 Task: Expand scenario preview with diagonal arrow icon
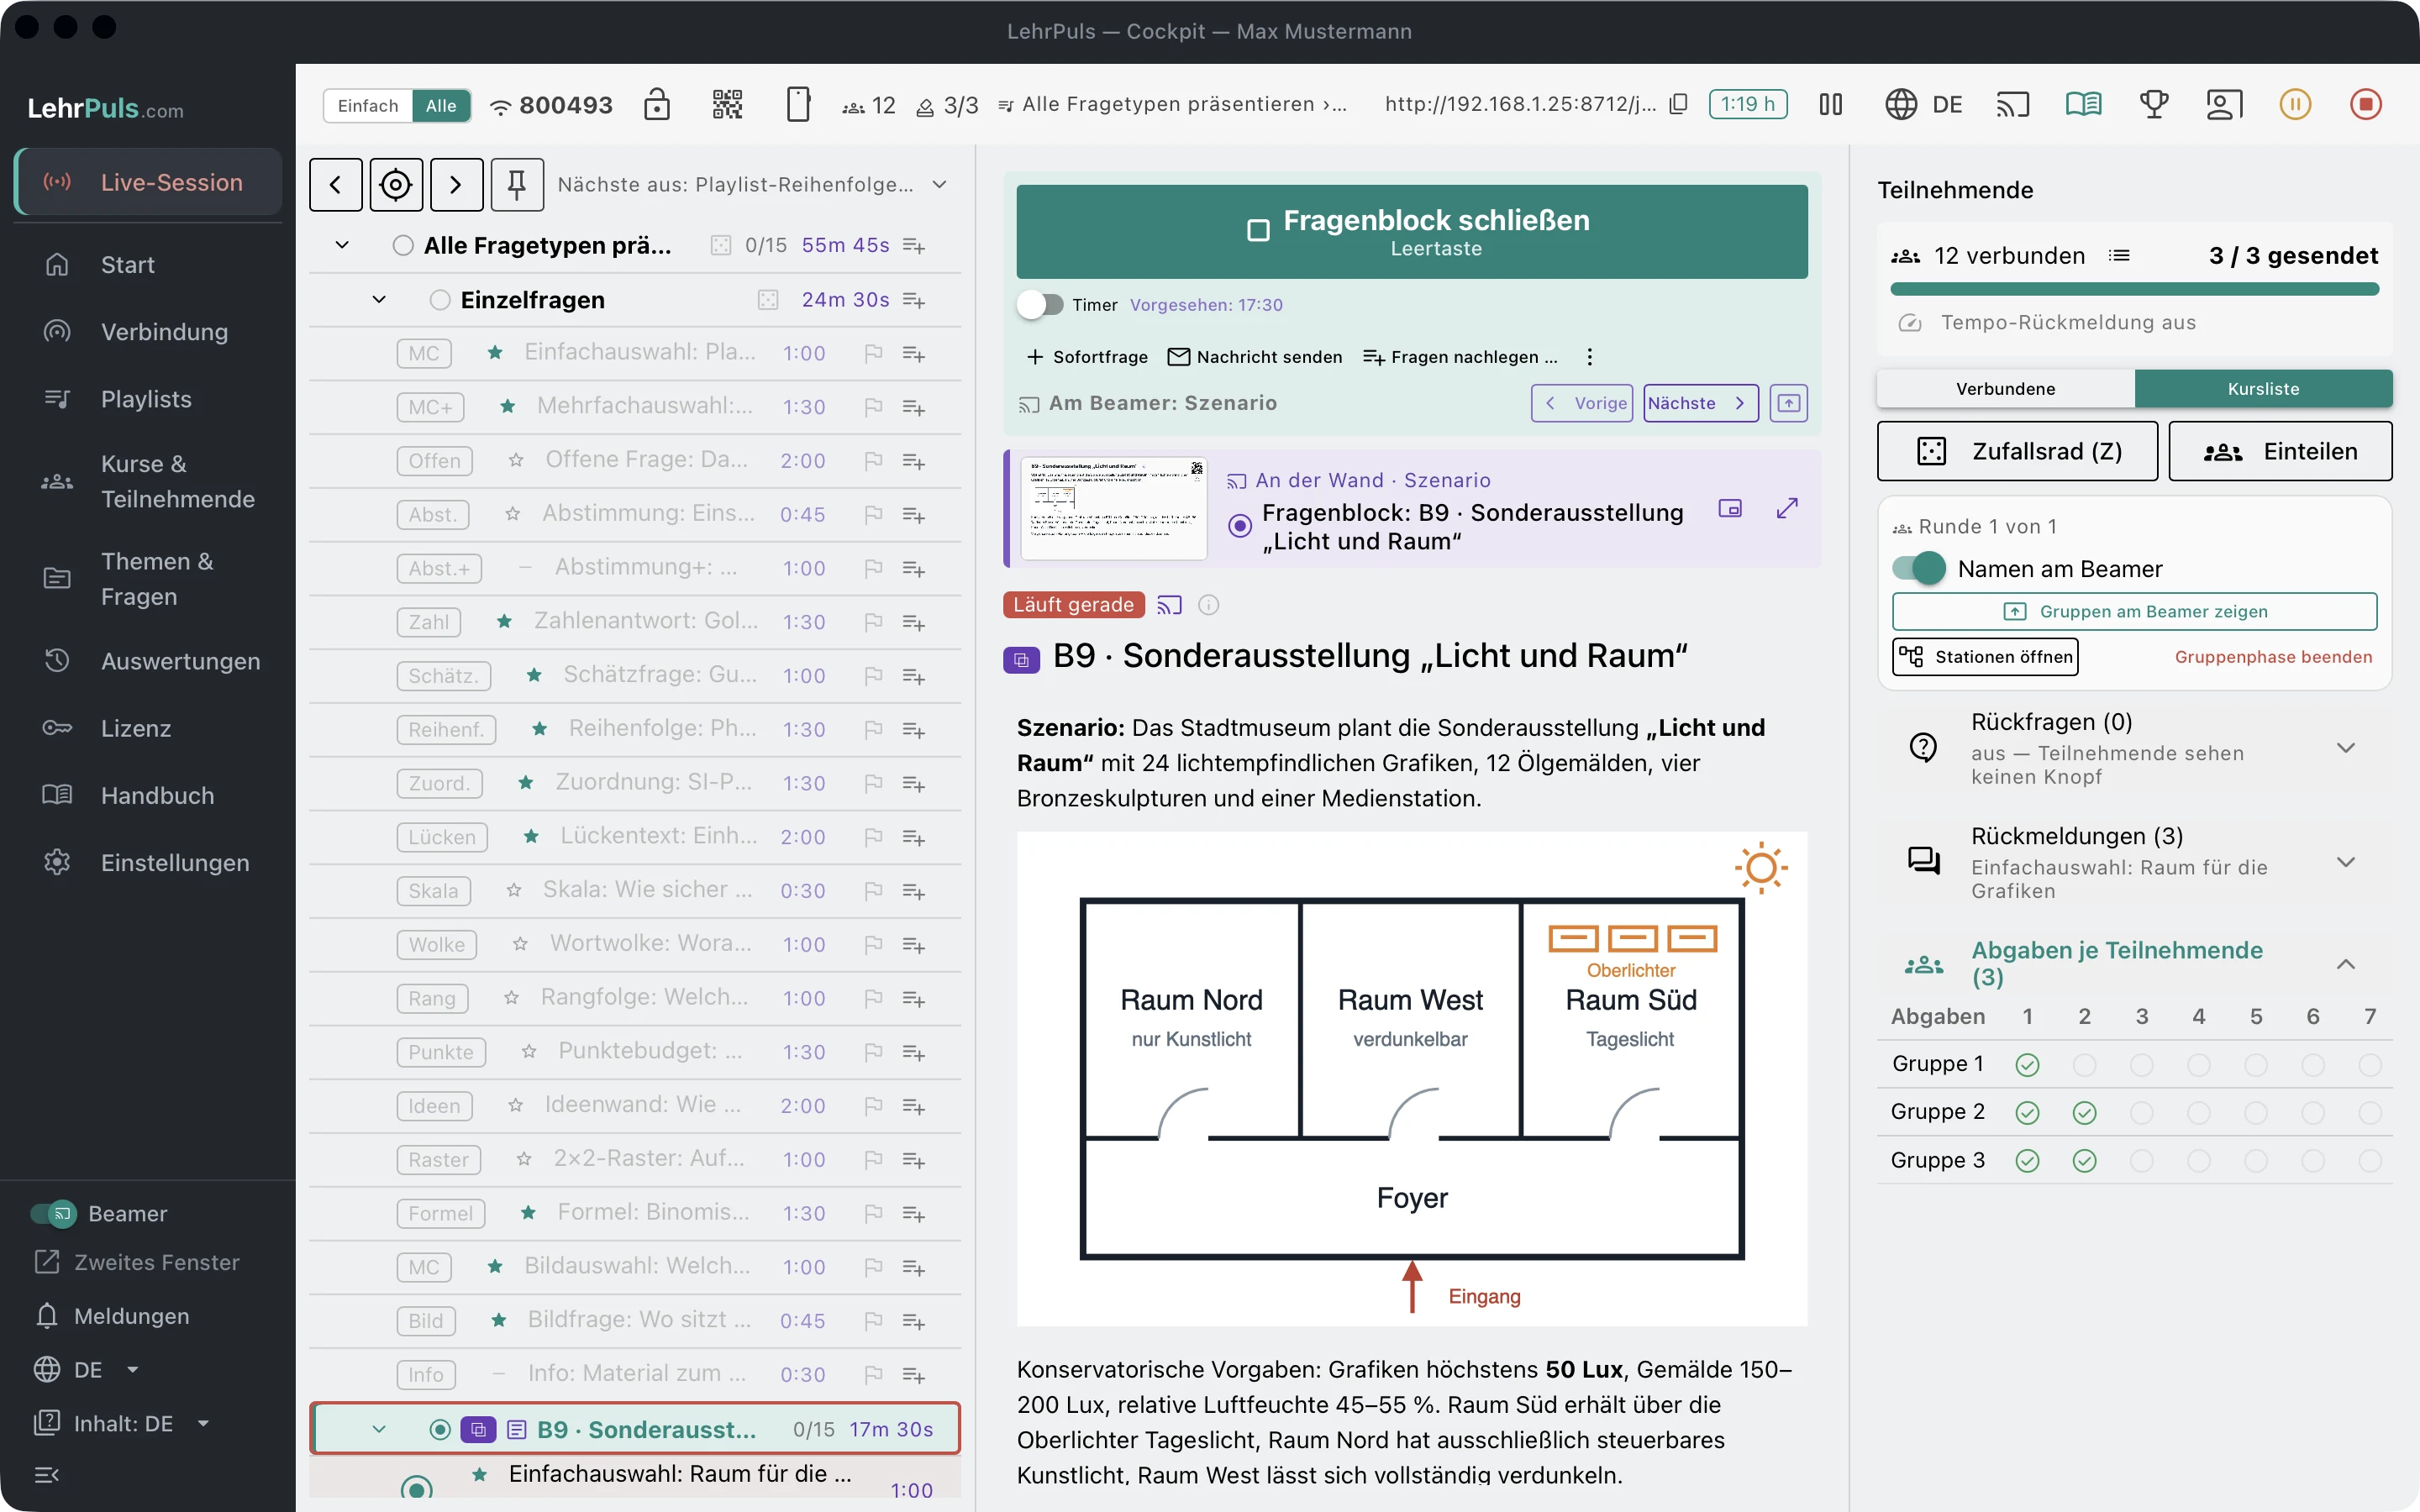[x=1787, y=508]
